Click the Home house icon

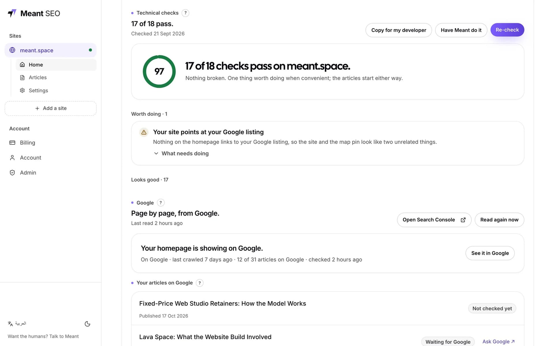[22, 65]
